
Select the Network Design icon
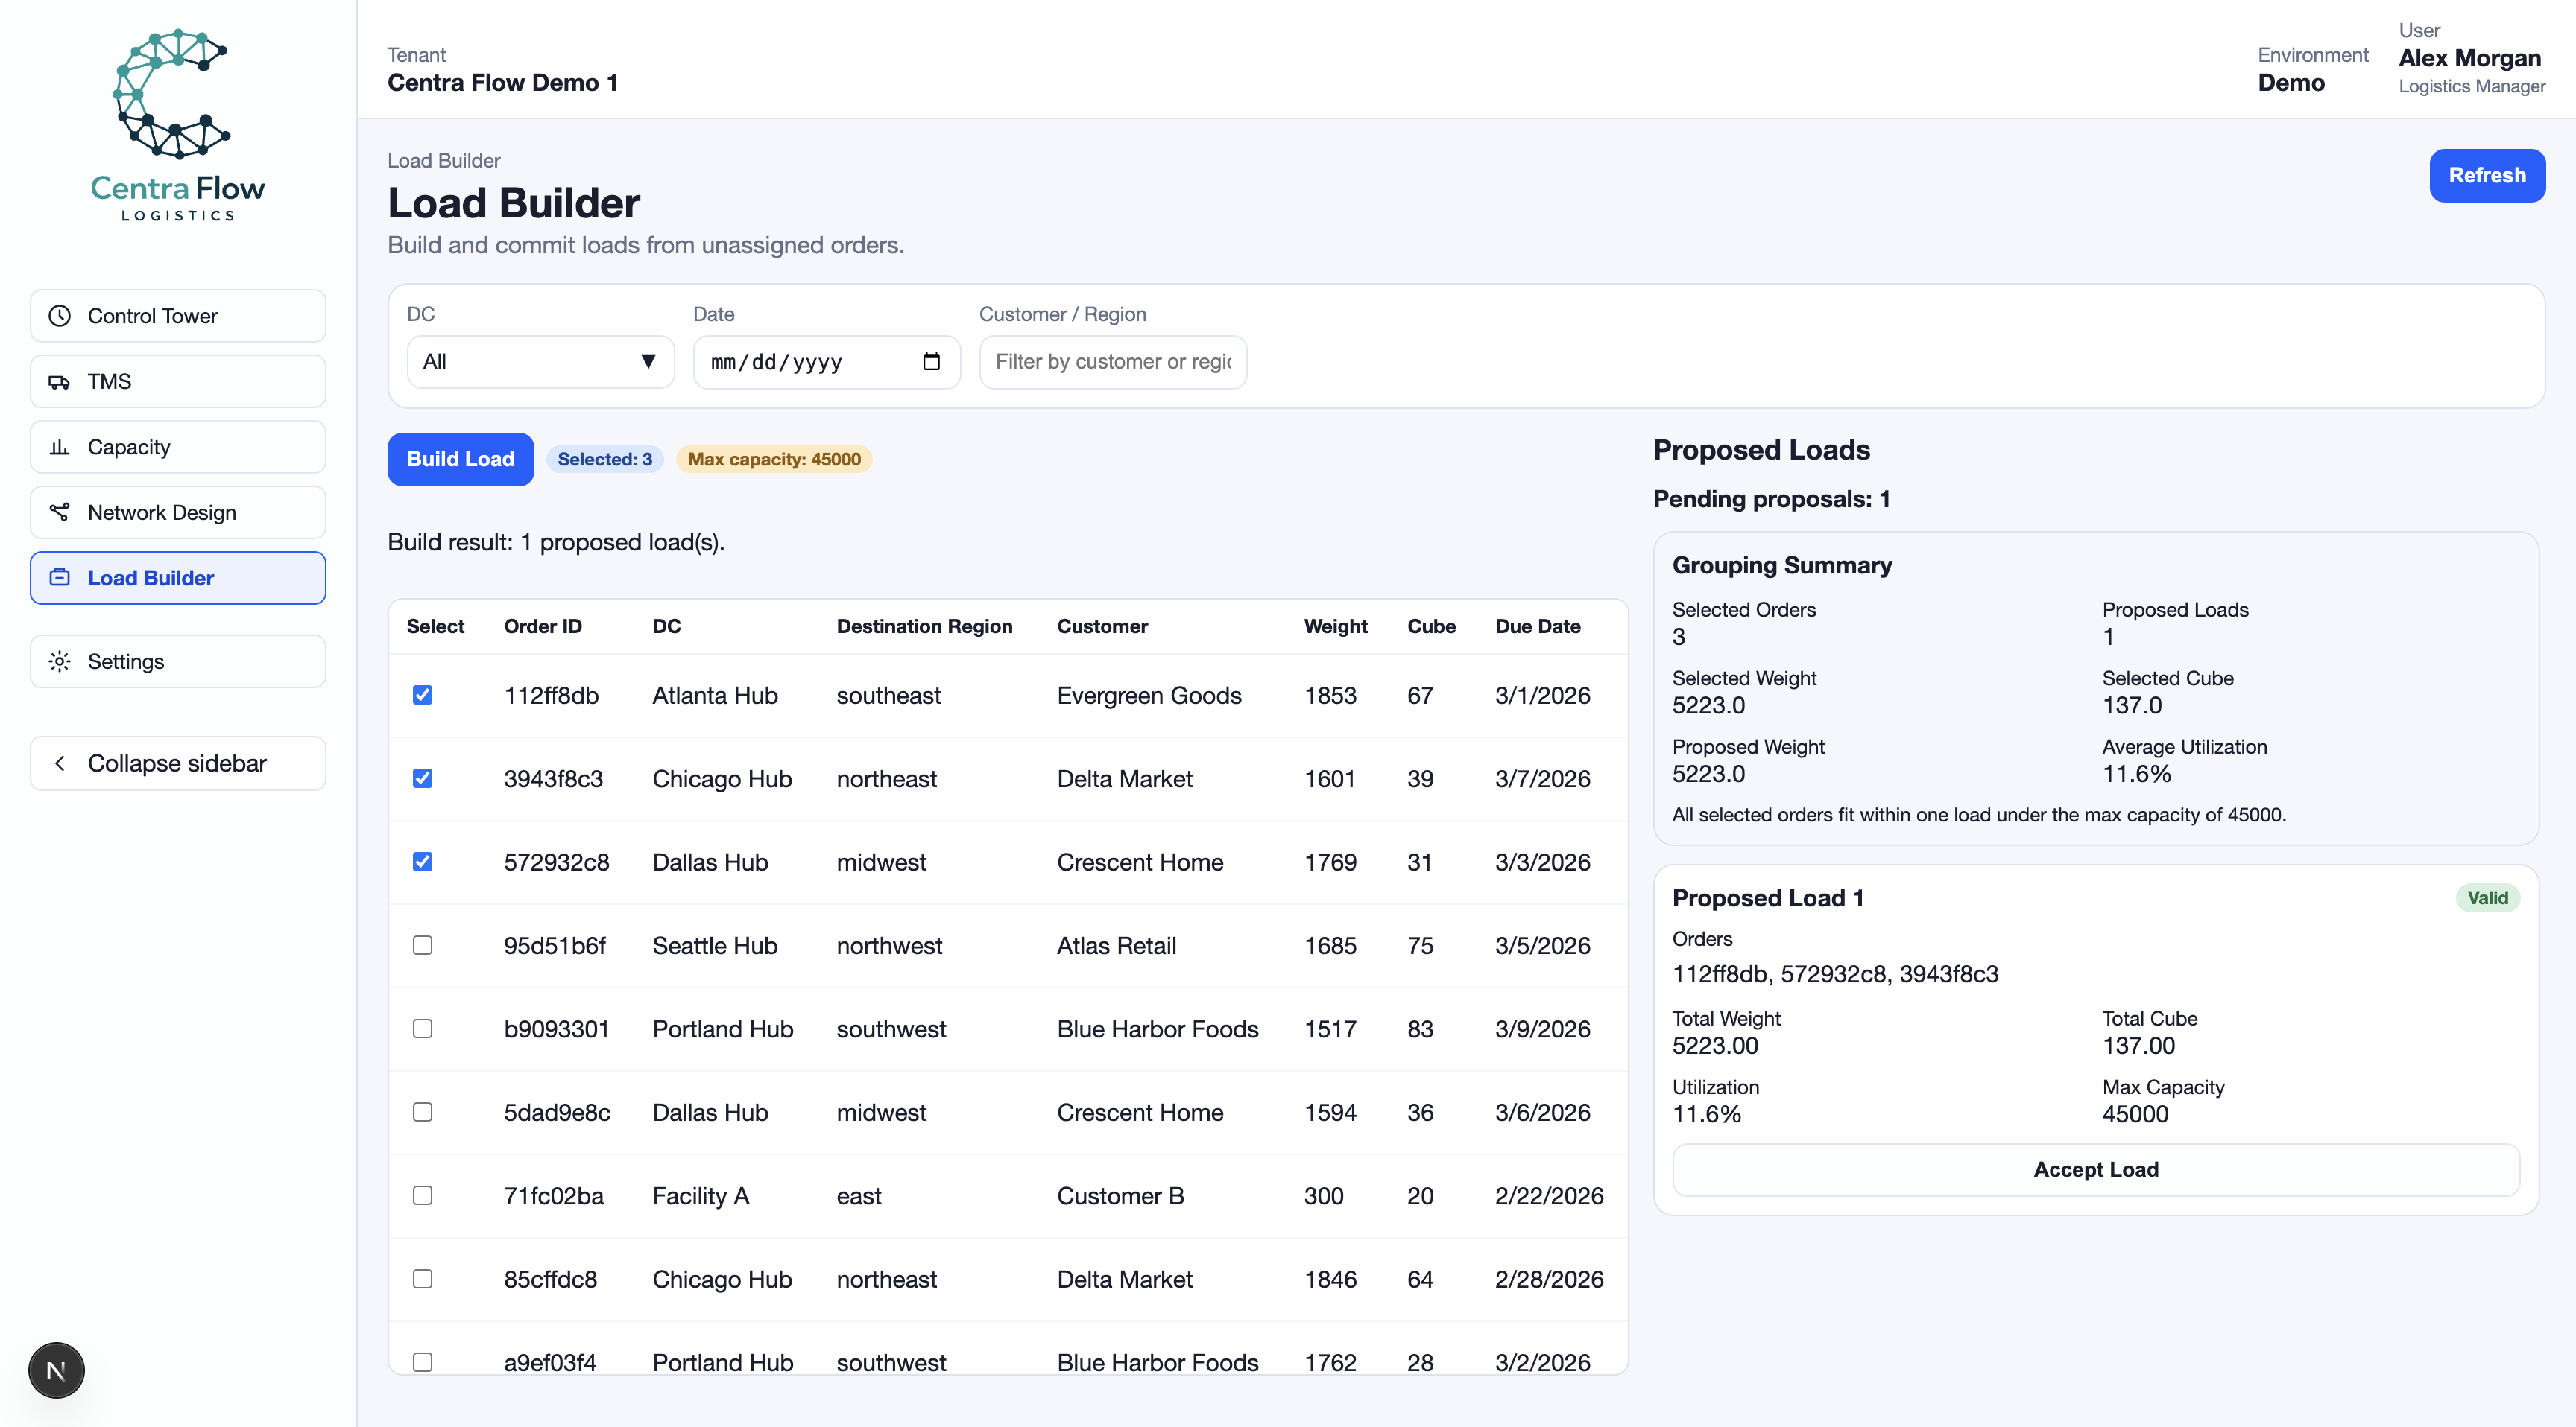59,512
